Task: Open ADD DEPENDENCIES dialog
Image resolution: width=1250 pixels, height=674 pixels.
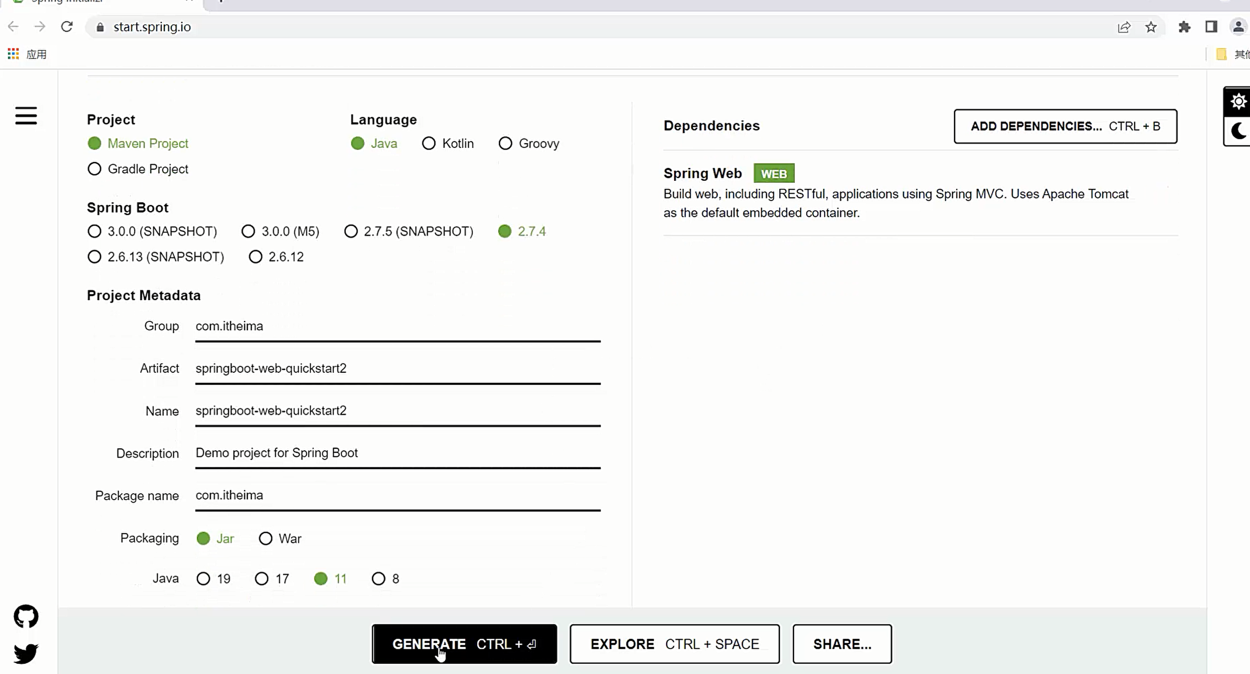Action: pos(1065,126)
